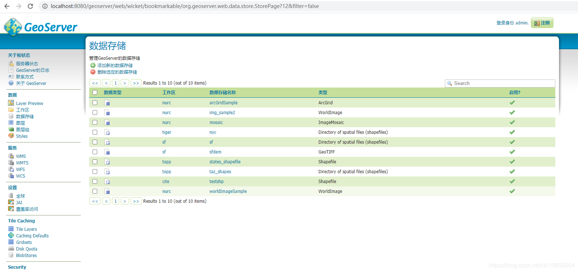
Task: Open the 添加新的数据存储 link
Action: [x=115, y=66]
